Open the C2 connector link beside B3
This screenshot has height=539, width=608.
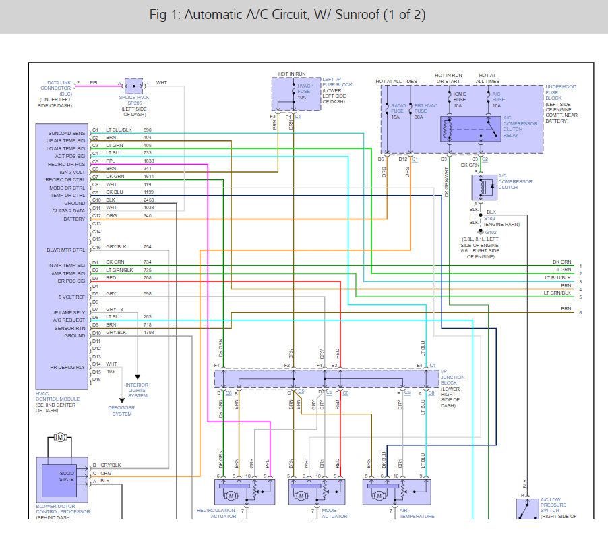(x=485, y=159)
